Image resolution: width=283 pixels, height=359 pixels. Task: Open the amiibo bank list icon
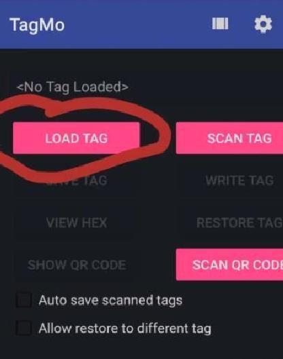tap(220, 24)
